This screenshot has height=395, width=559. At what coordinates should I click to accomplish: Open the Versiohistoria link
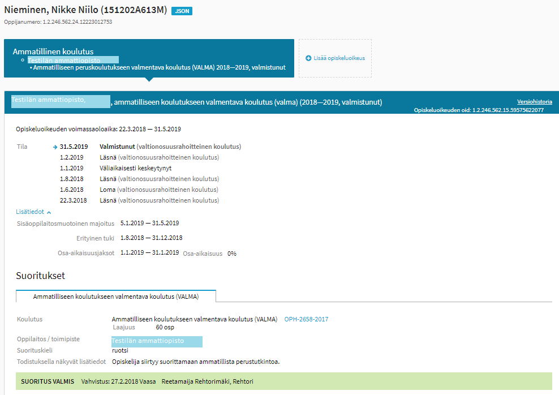click(x=534, y=101)
